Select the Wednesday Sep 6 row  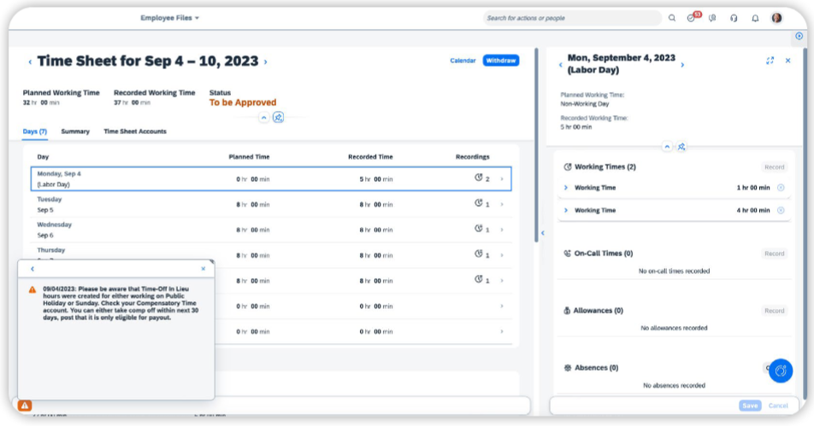pyautogui.click(x=271, y=230)
